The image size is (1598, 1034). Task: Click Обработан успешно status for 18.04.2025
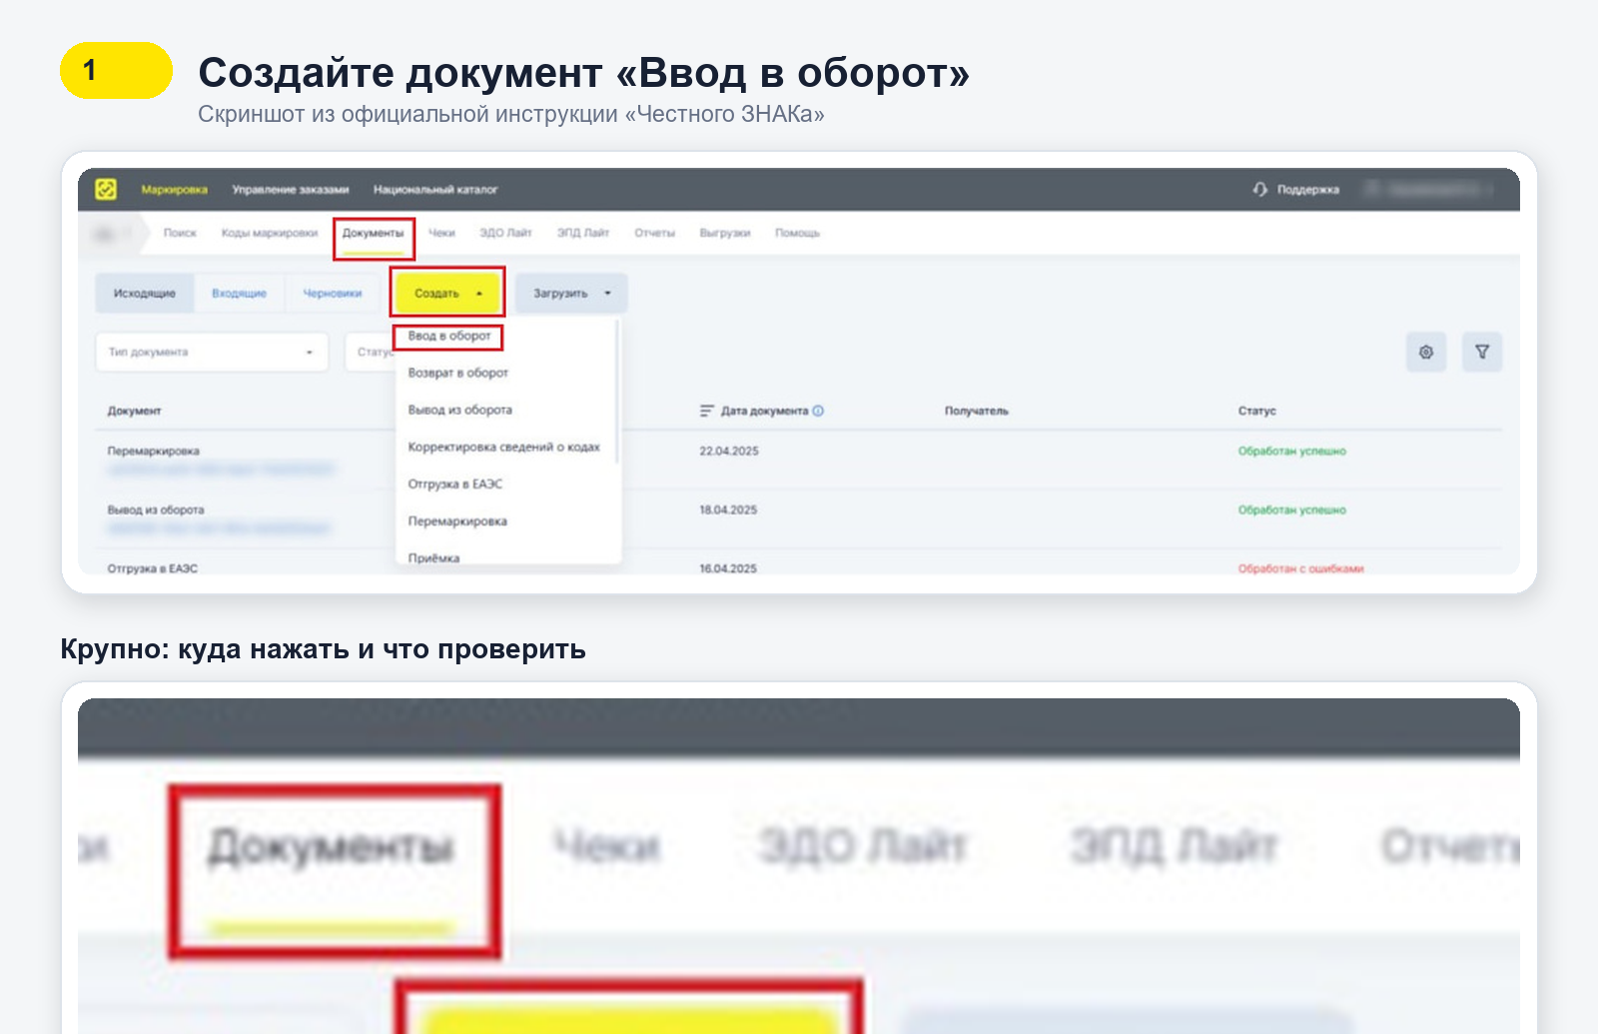click(x=1292, y=510)
